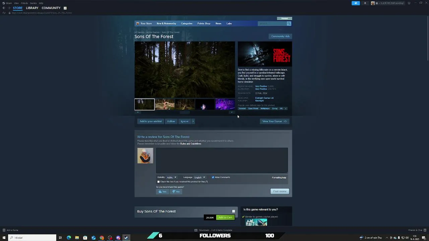Click Add to your wishlist
Screen dimensions: 429x241
coord(150,121)
